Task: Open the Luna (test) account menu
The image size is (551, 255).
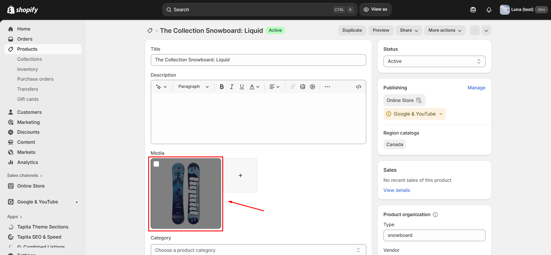Action: 524,10
